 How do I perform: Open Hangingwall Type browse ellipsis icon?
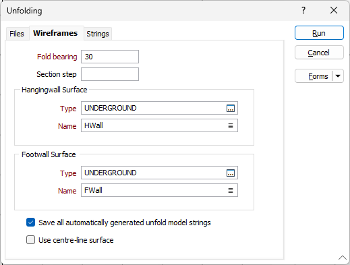(231, 108)
